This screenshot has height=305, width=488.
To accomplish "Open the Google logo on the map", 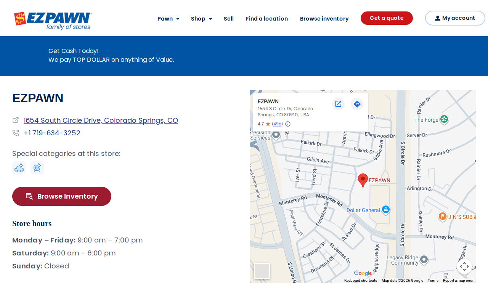I will pyautogui.click(x=363, y=273).
